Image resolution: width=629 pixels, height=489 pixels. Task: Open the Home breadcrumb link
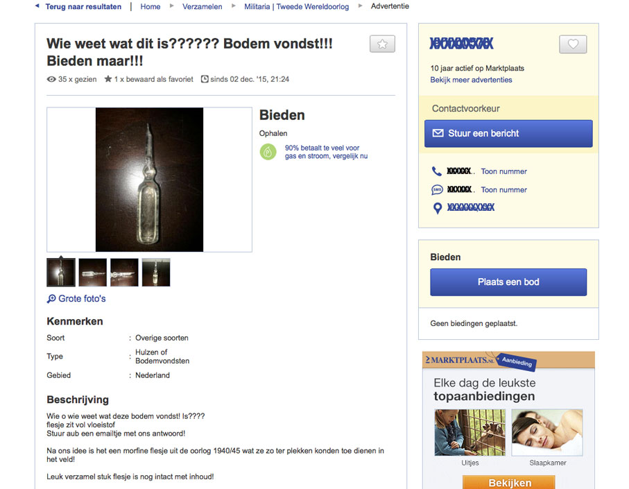coord(150,6)
